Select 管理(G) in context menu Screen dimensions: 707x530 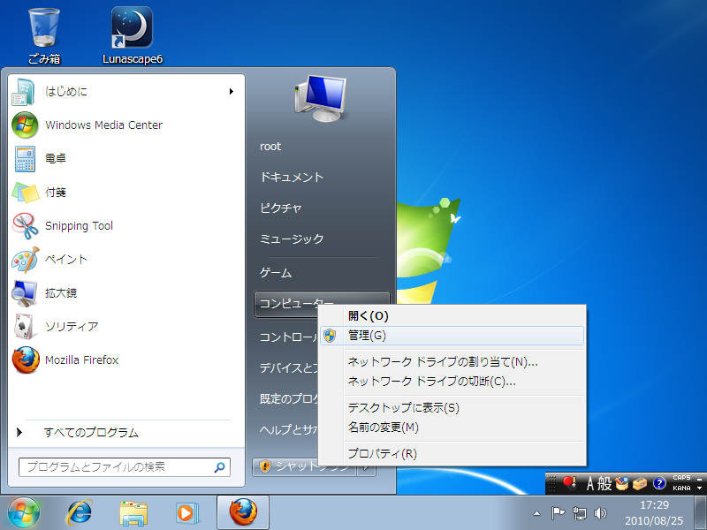point(452,336)
